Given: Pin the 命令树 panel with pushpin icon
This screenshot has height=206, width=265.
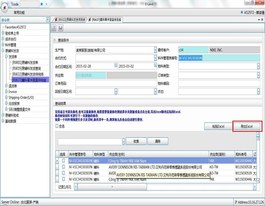Looking at the screenshot, I should tap(48, 20).
